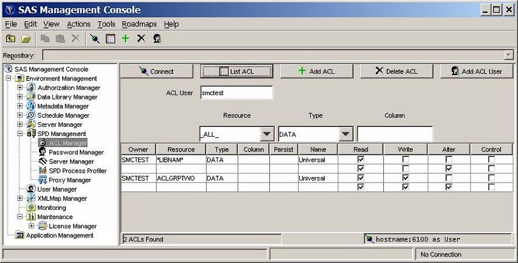518x263 pixels.
Task: Open the View menu
Action: (51, 24)
